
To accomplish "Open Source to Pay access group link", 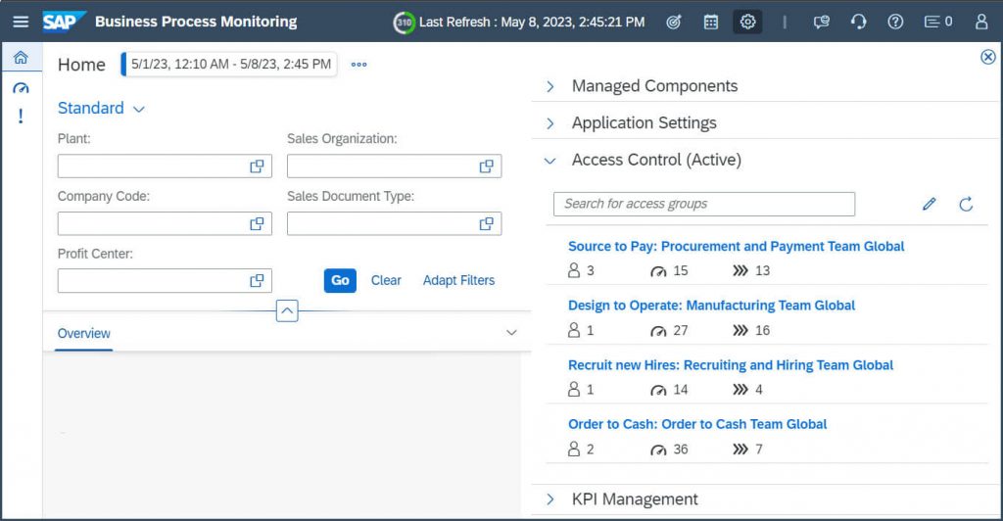I will pyautogui.click(x=736, y=247).
